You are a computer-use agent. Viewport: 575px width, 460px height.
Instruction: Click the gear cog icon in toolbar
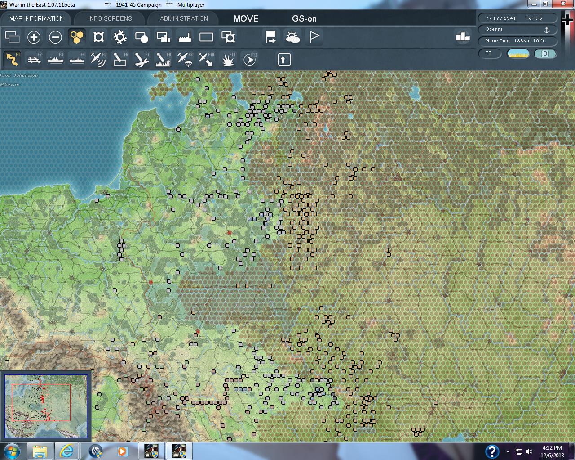click(x=120, y=37)
